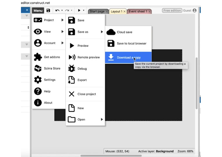This screenshot has height=157, width=222.
Task: Close the Start page tab
Action: coord(106,12)
